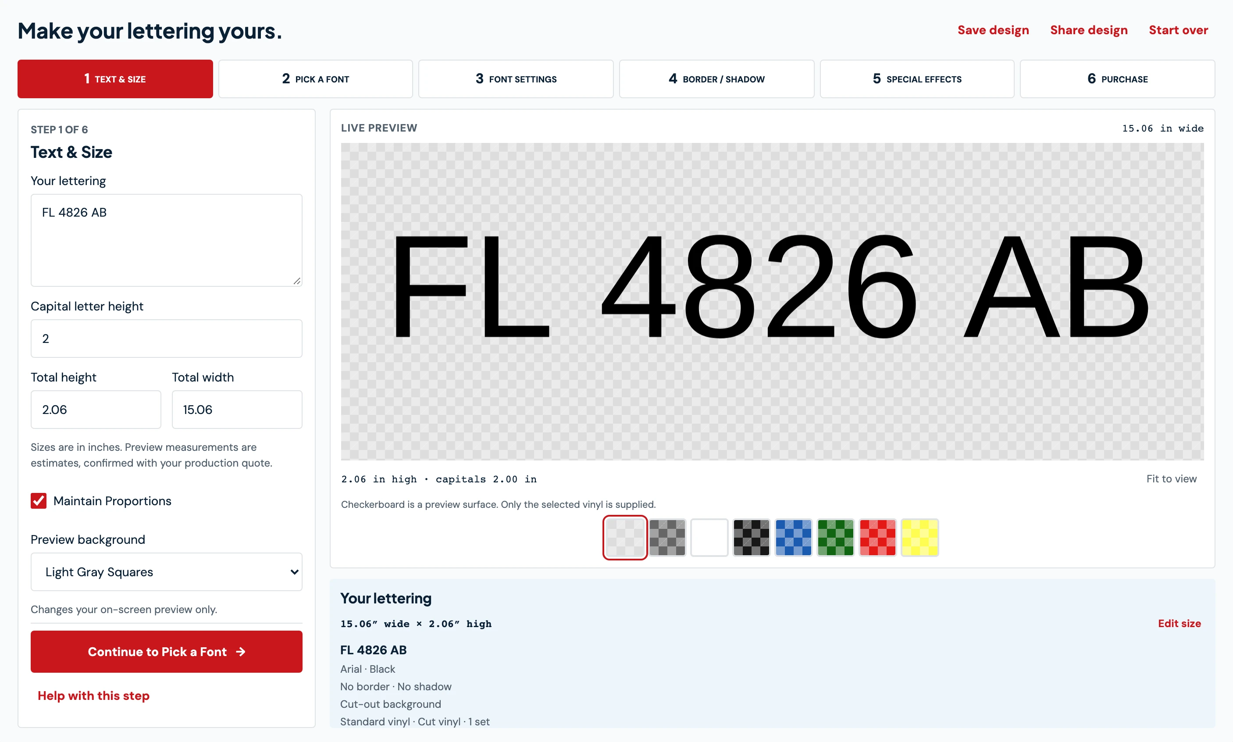Screen dimensions: 1233x742
Task: Toggle the Maintain Proportions checkbox
Action: point(39,501)
